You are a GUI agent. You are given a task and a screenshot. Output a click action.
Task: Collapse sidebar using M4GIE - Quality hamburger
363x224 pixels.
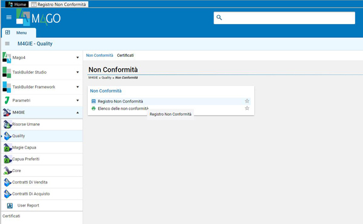tap(7, 43)
